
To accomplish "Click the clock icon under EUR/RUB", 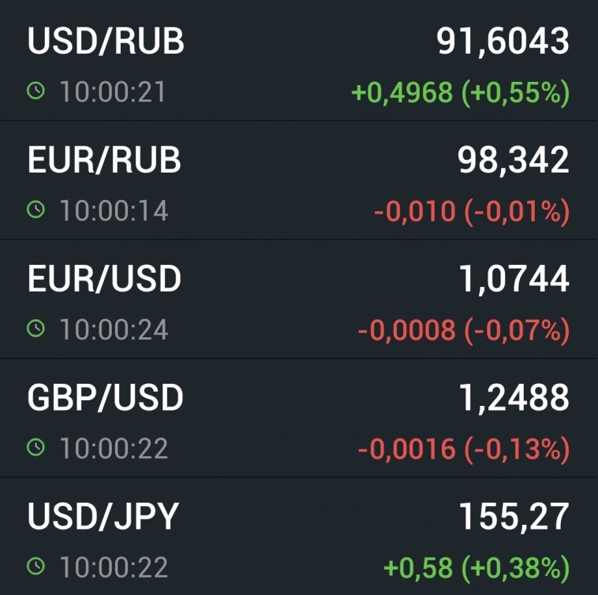I will [36, 210].
